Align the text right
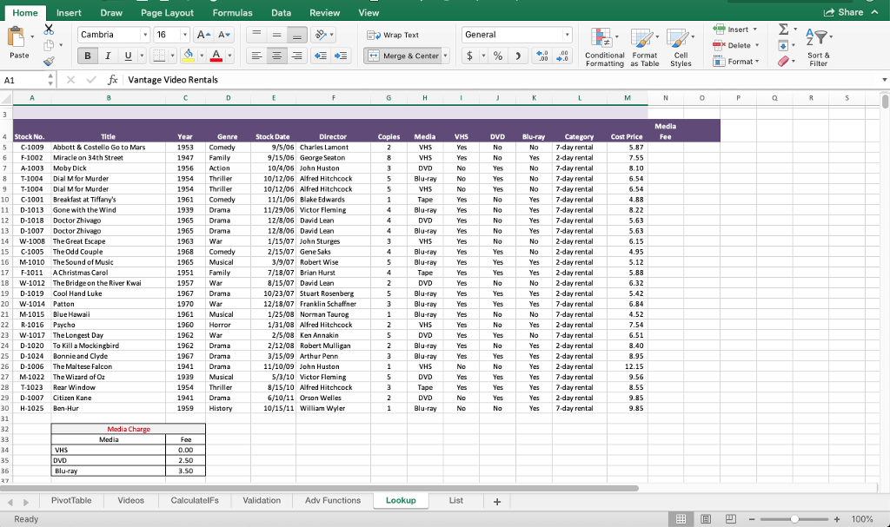Screen dimensions: 890x527 (296, 56)
